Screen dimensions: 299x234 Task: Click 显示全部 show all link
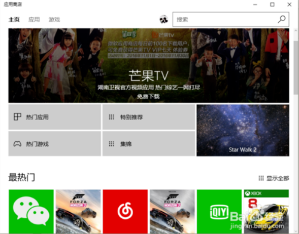pos(278,178)
